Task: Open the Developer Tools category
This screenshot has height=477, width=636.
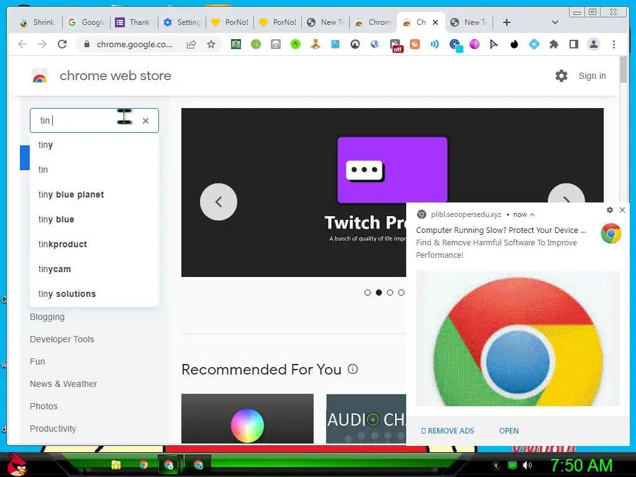Action: [x=61, y=339]
